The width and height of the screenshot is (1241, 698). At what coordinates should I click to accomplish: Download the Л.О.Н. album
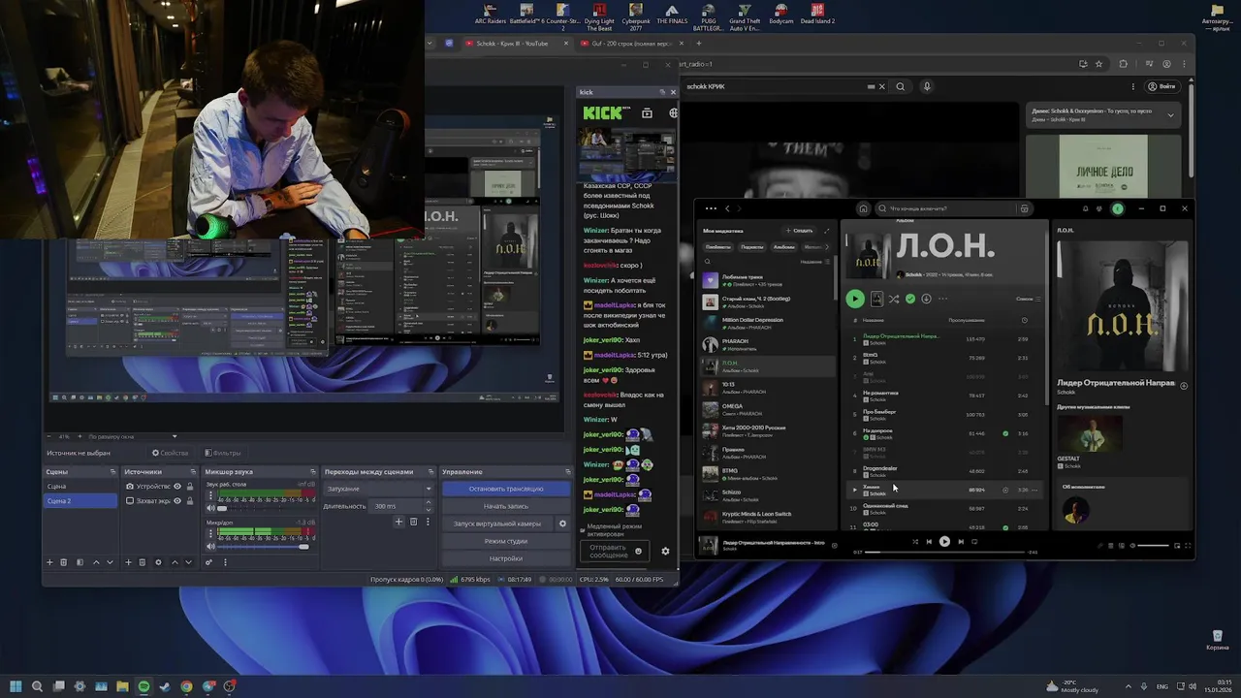(926, 299)
